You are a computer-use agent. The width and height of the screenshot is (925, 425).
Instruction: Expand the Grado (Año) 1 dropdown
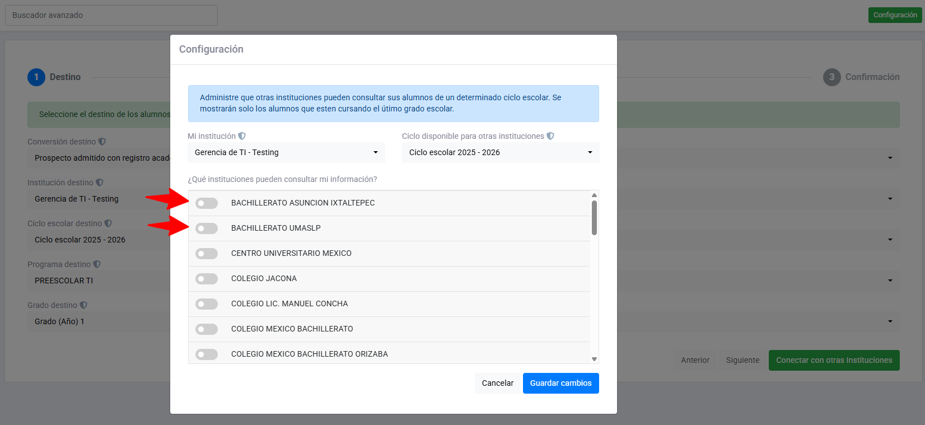coord(99,321)
